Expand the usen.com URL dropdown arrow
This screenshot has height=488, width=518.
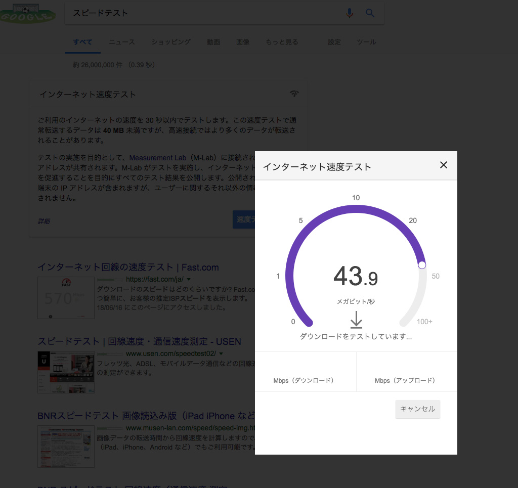click(x=221, y=353)
